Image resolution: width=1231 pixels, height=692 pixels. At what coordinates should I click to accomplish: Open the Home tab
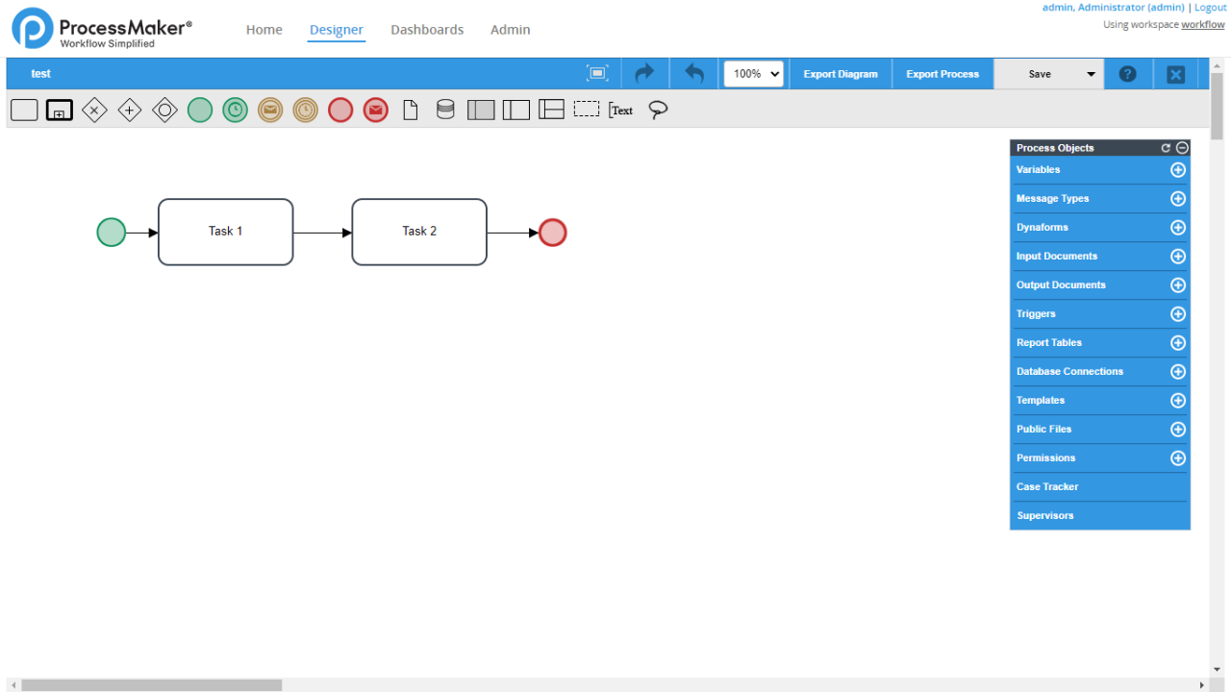tap(264, 30)
